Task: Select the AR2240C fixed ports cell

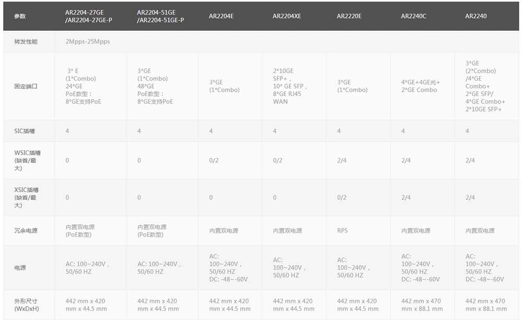Action: point(420,86)
